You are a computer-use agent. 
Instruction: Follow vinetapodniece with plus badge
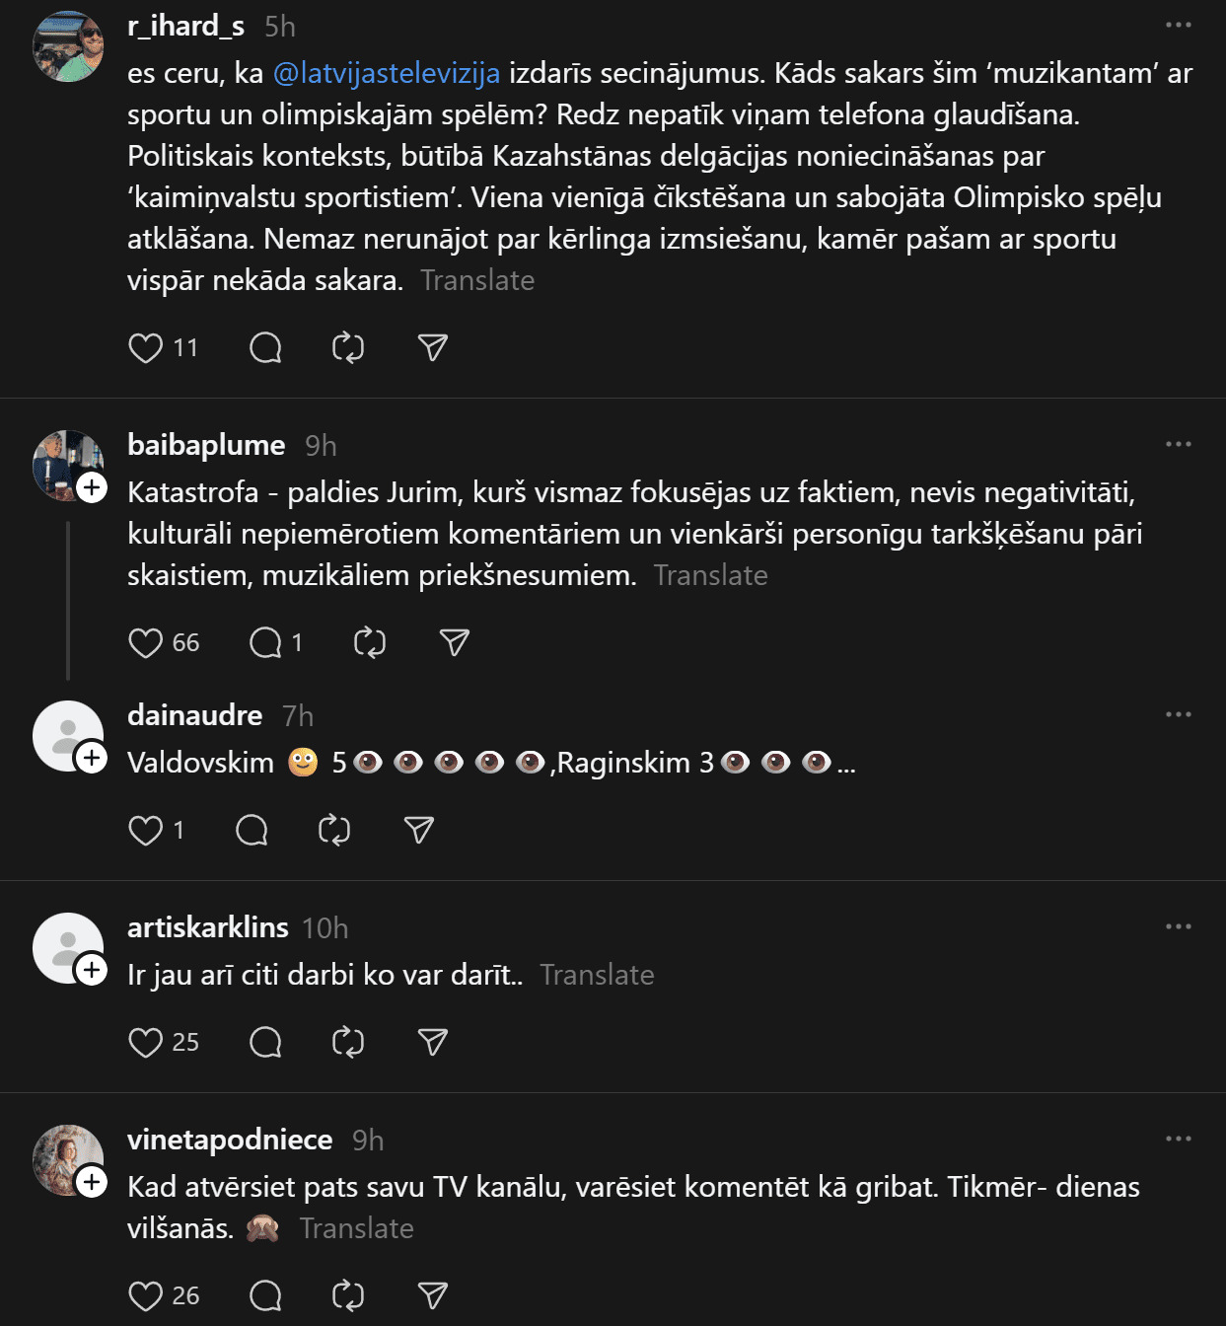tap(92, 1182)
